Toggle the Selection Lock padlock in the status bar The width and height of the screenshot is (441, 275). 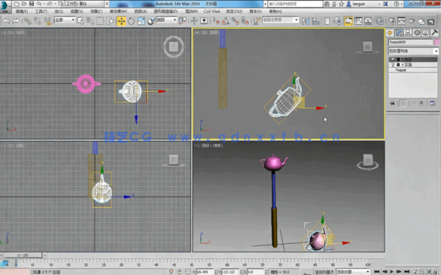179,272
